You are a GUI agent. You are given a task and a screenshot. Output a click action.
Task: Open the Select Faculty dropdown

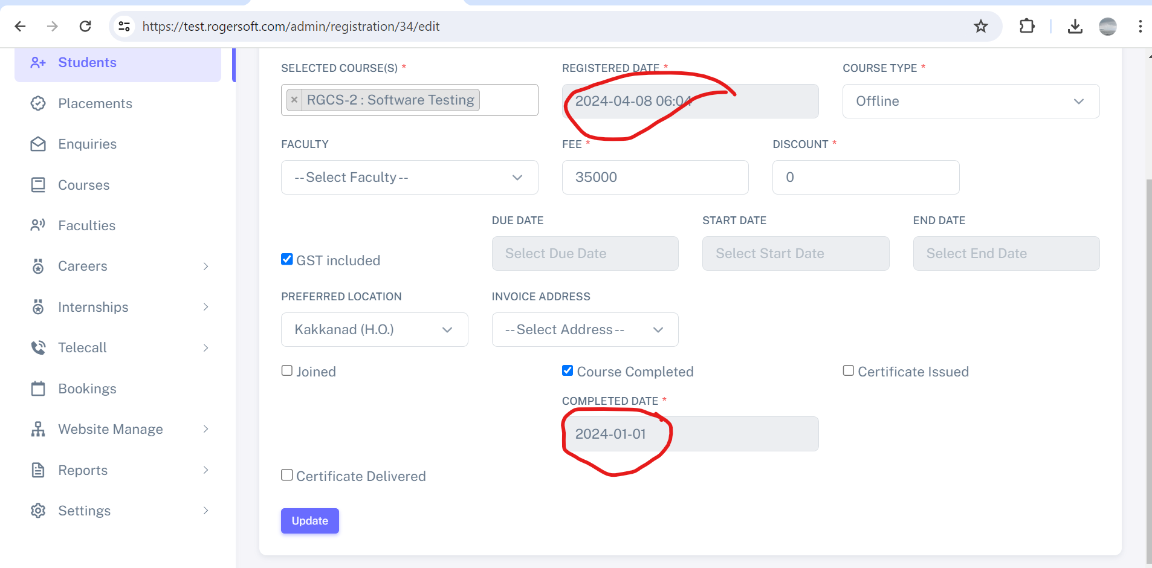pos(409,177)
